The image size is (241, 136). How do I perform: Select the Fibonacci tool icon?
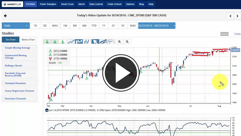(111, 42)
